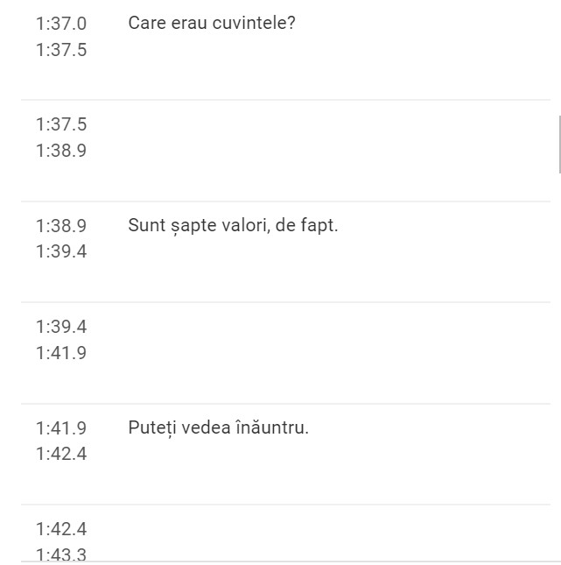The width and height of the screenshot is (561, 565).
Task: Click start time 1:41.9 beside "Puteți vedea înăuntru."
Action: point(61,428)
